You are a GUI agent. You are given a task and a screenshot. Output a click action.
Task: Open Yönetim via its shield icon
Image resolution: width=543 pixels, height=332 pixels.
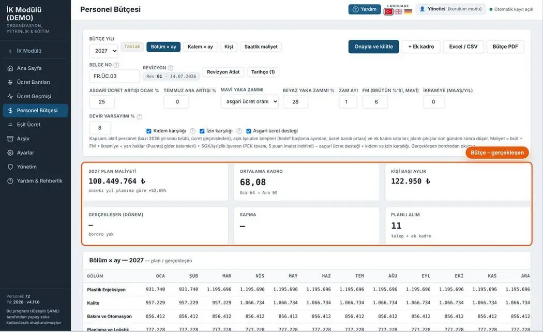tap(10, 167)
